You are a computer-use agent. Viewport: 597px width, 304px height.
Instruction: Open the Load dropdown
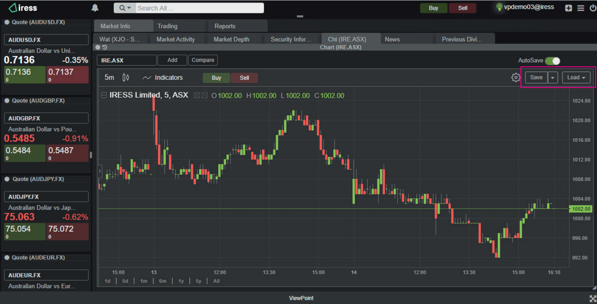pos(576,77)
